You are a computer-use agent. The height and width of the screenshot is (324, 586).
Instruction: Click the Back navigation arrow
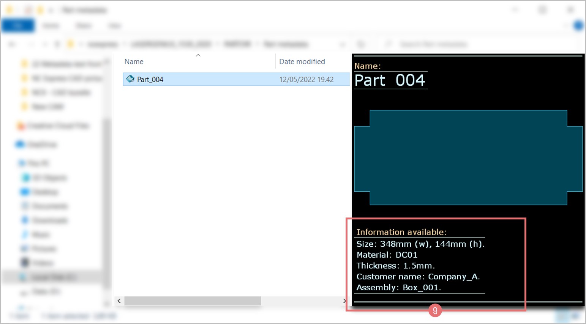tap(12, 44)
